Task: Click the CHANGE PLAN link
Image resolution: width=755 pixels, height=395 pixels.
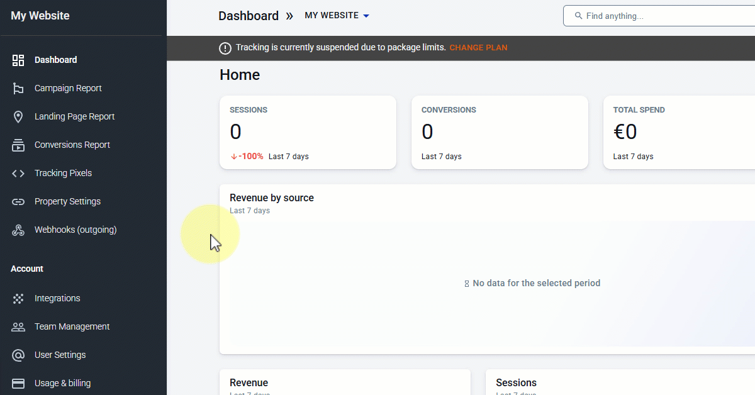Action: pyautogui.click(x=478, y=48)
